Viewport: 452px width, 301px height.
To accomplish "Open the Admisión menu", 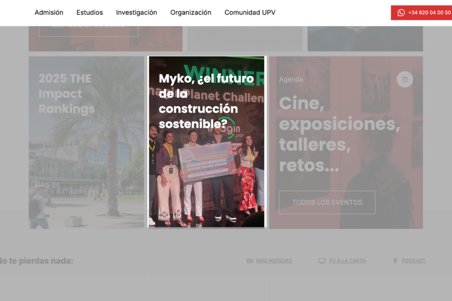I will point(49,12).
